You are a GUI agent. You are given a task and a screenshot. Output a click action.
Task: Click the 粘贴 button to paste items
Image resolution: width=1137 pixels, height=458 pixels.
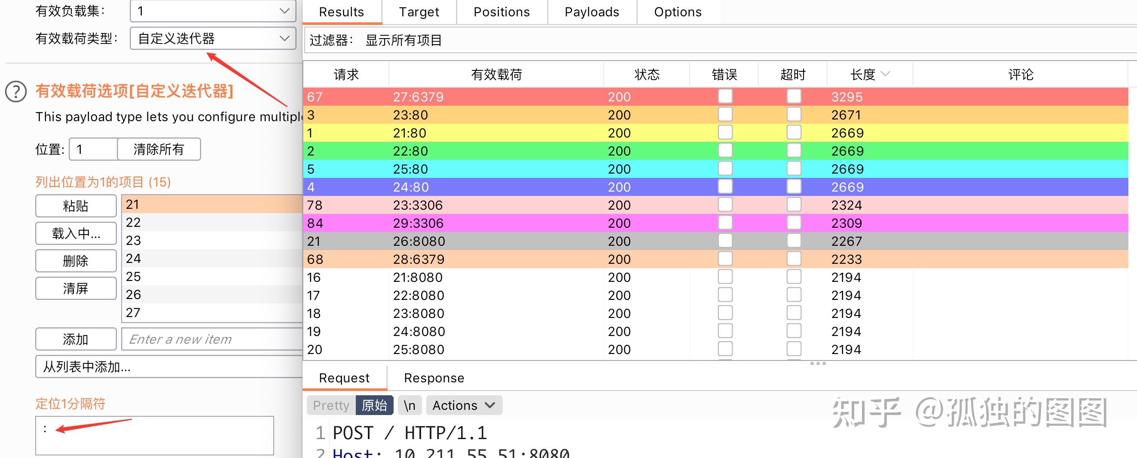coord(76,206)
